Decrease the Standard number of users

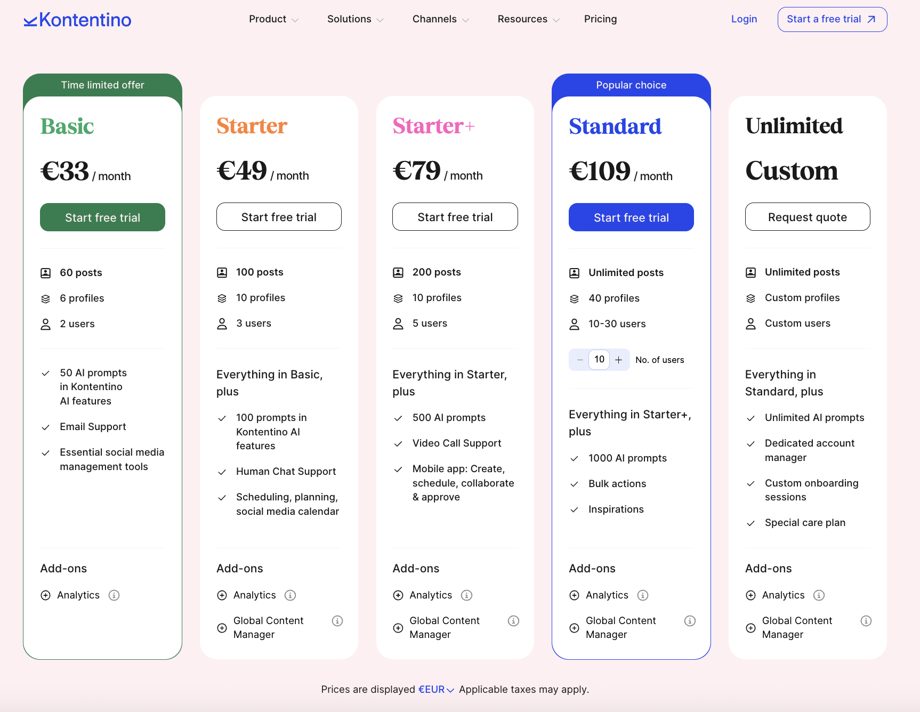tap(580, 360)
